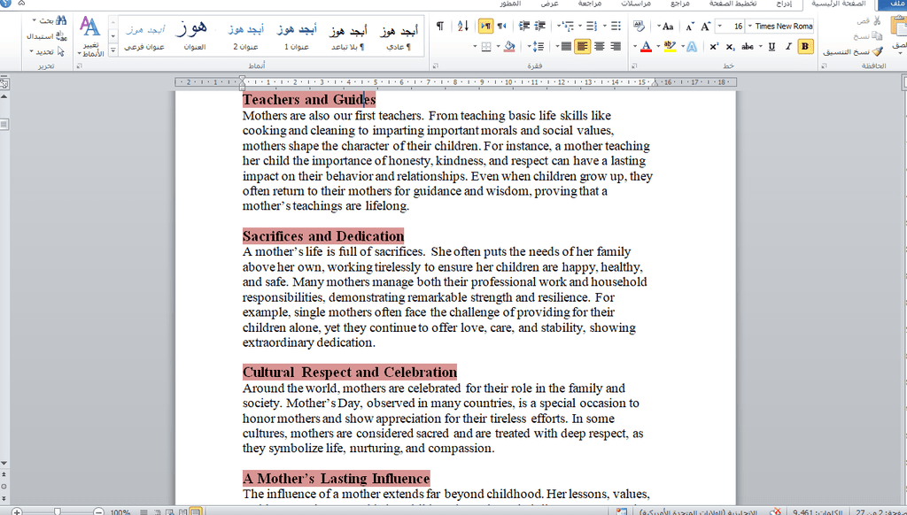Apply Subtitle style (عنوان فرعي)
Image resolution: width=907 pixels, height=515 pixels.
pos(144,36)
